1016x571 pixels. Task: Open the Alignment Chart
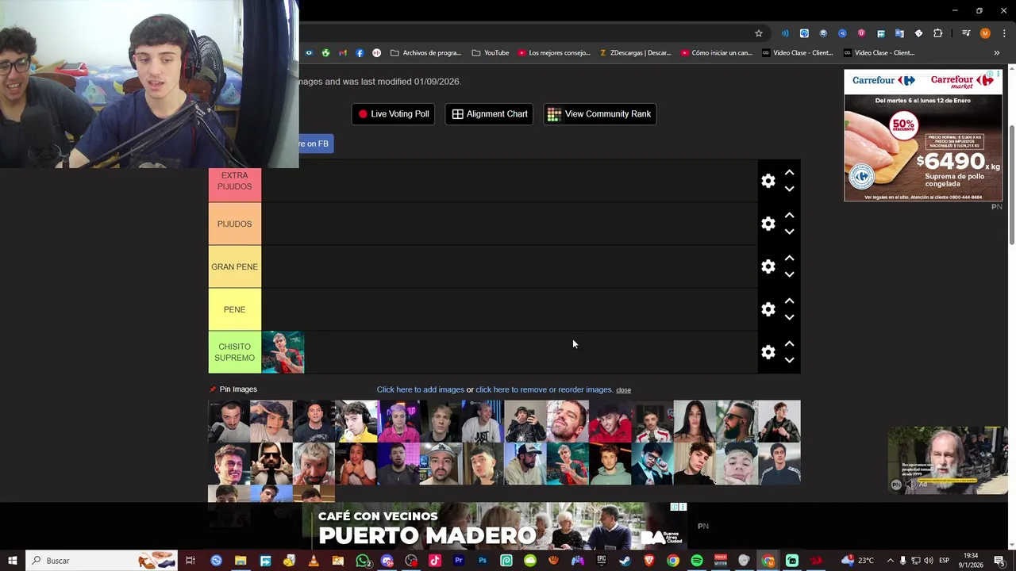click(489, 114)
